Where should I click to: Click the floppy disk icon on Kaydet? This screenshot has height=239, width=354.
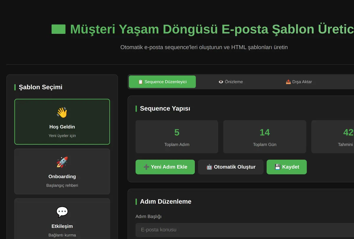pyautogui.click(x=277, y=167)
